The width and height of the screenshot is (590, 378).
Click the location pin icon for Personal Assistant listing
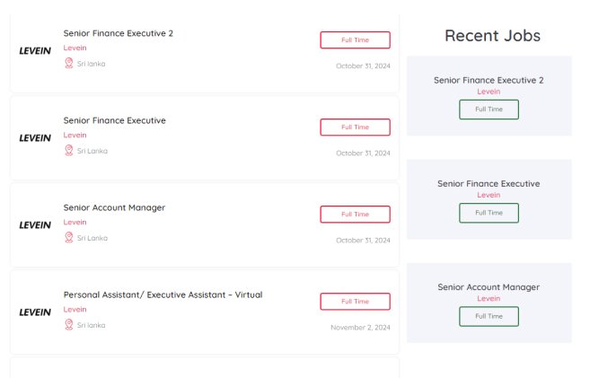[x=69, y=325]
